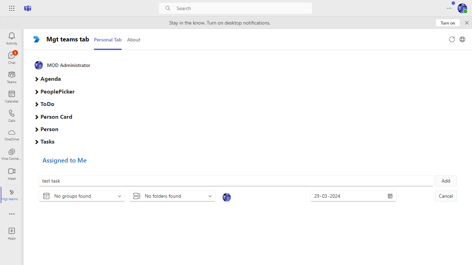Click the Add task button

(446, 181)
